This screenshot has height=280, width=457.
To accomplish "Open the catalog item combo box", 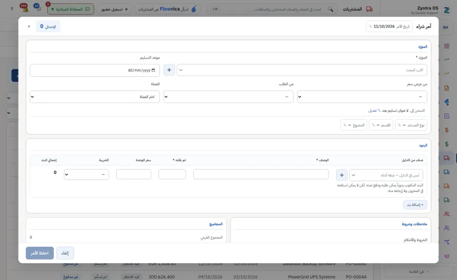I will [386, 175].
